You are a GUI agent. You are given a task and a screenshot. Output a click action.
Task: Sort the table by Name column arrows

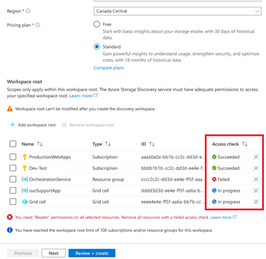[x=40, y=144]
